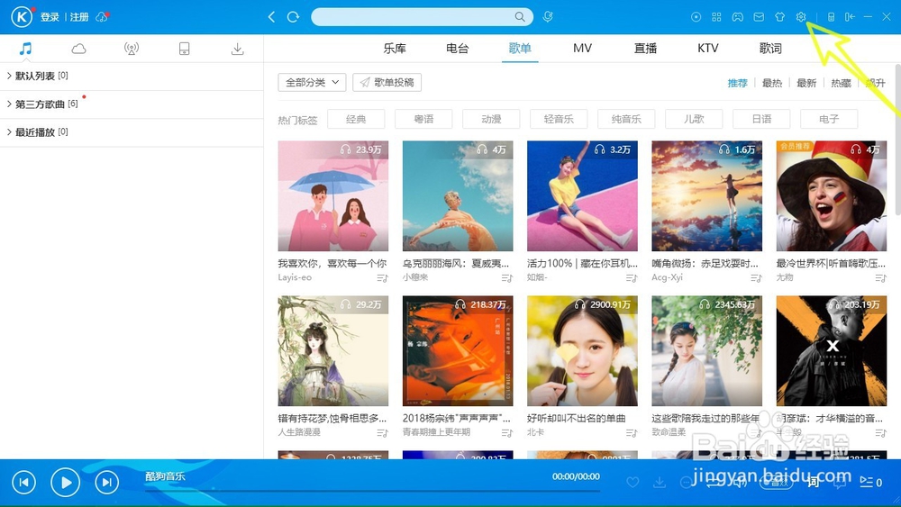The image size is (901, 507).
Task: Go back with the left arrow icon
Action: coord(271,17)
